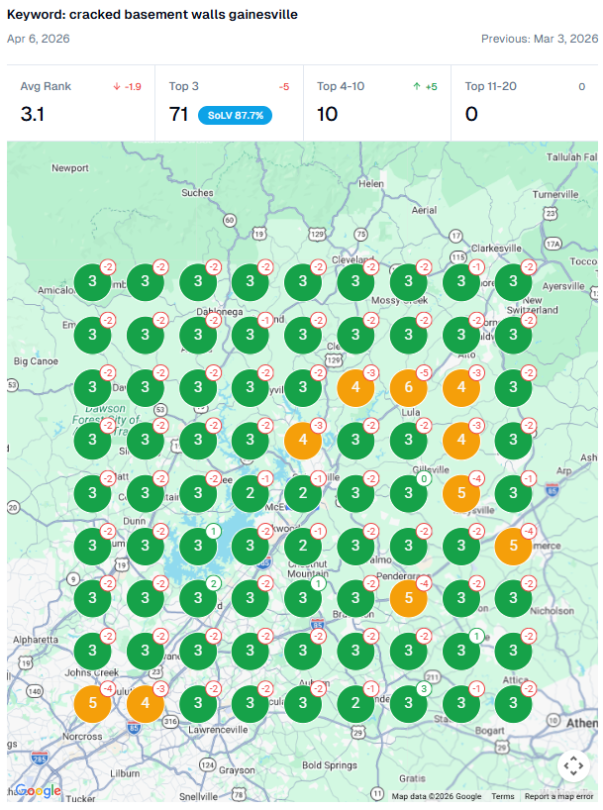Select the orange 5 pin near Pendergrass

click(x=408, y=598)
